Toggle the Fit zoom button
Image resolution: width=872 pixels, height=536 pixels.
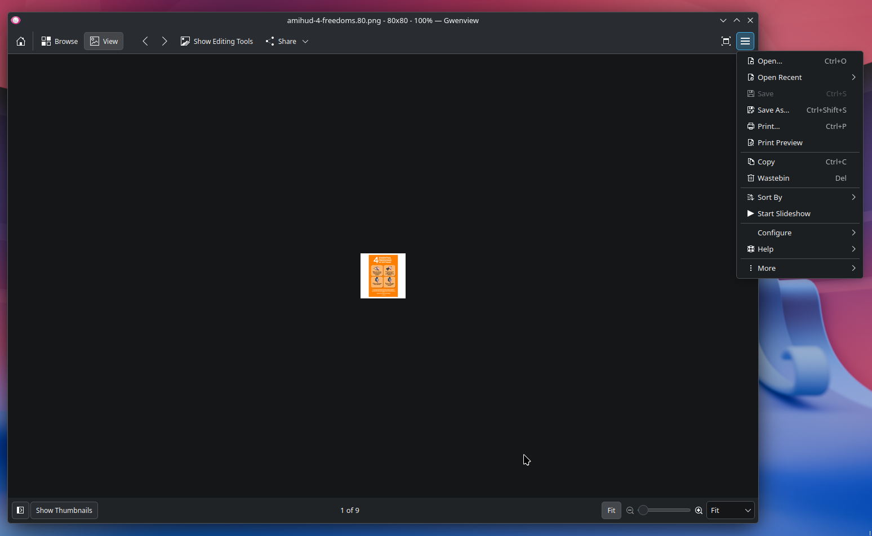(611, 510)
